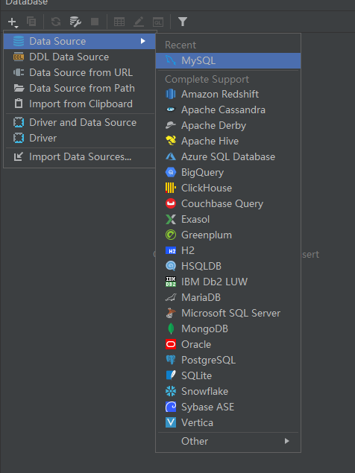The height and width of the screenshot is (473, 355).
Task: Click the plus New toolbar icon
Action: (13, 22)
